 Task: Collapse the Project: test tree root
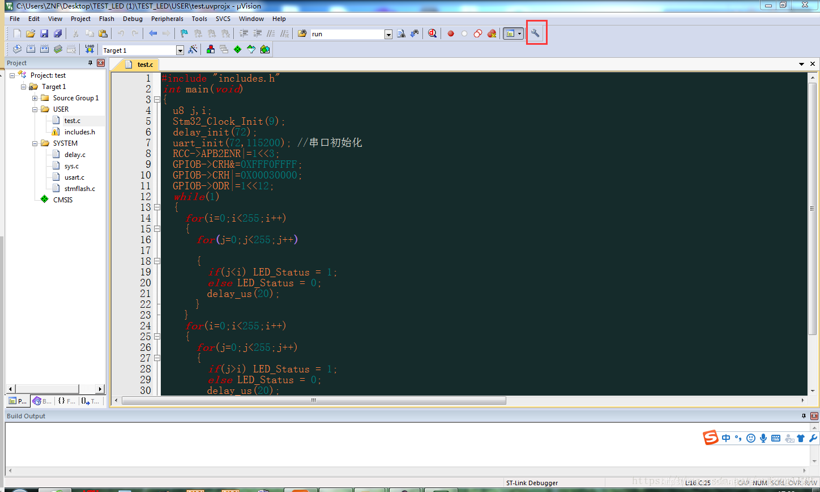12,75
